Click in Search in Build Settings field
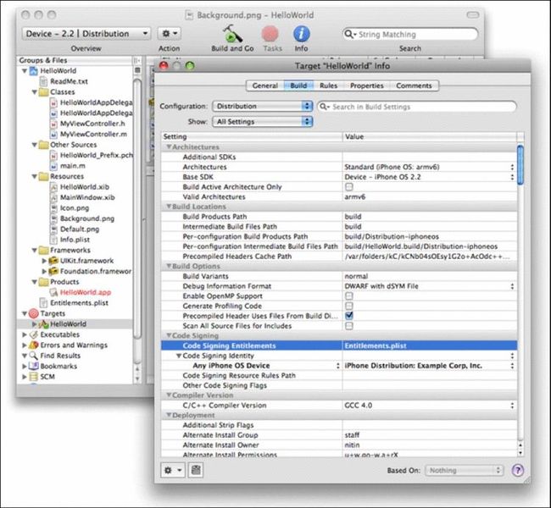Image resolution: width=551 pixels, height=508 pixels. [x=417, y=107]
